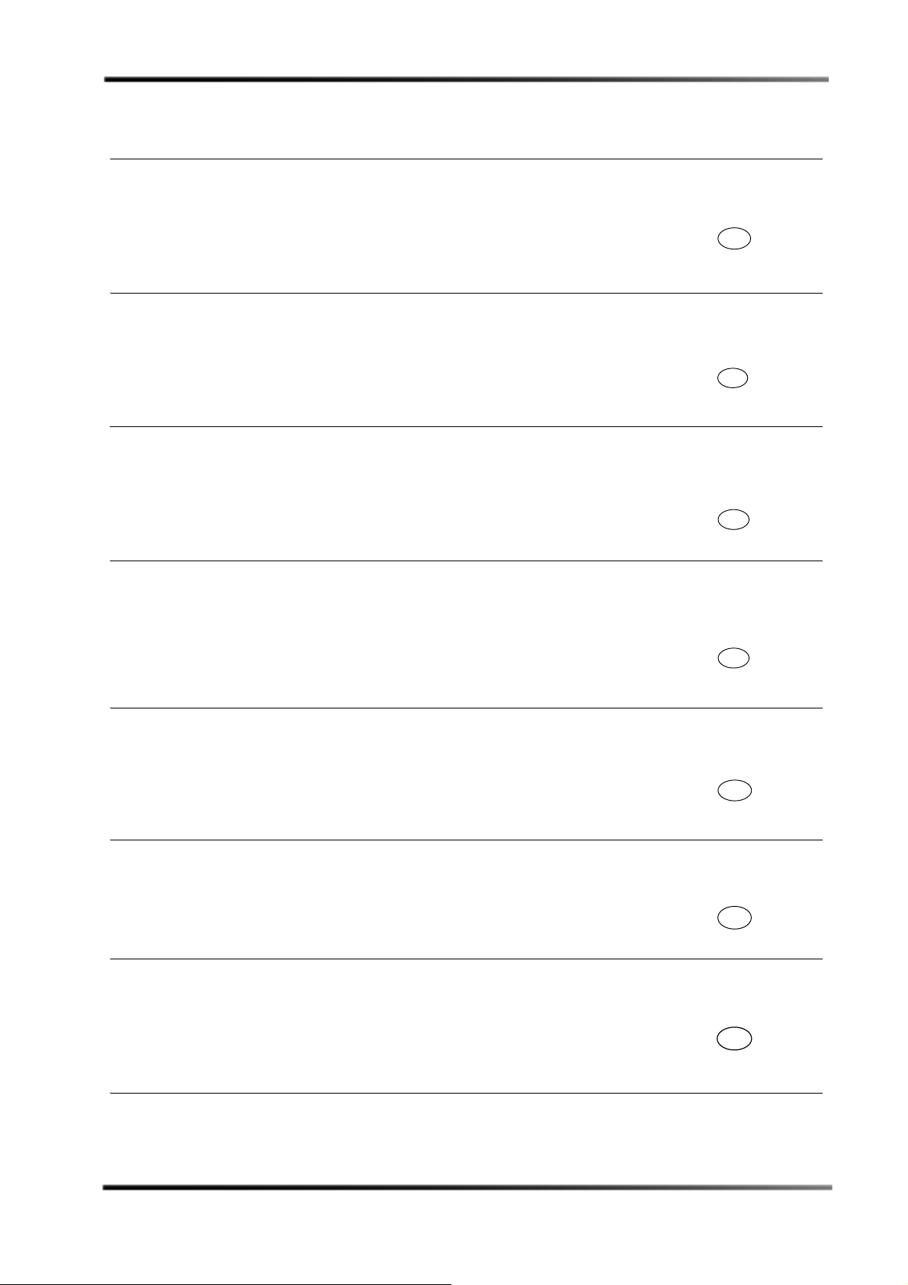Click the thick gradient bar at page top
Image resolution: width=908 pixels, height=1285 pixels.
pos(466,79)
